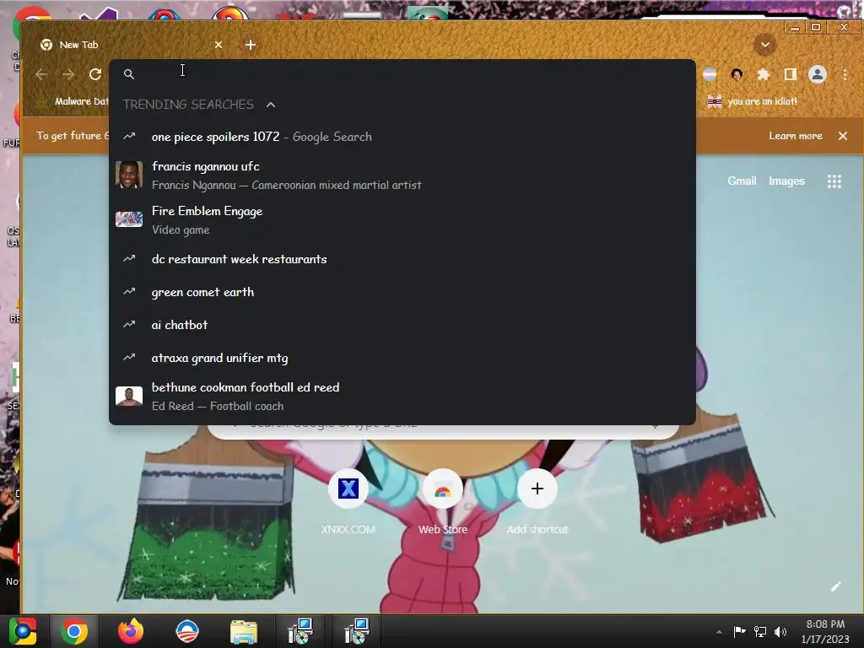Dismiss the infobar with X
The height and width of the screenshot is (648, 864).
(843, 136)
